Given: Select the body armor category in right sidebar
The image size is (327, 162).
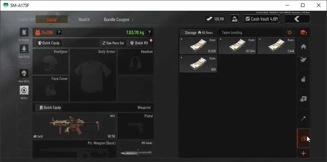Looking at the screenshot, I should (303, 60).
